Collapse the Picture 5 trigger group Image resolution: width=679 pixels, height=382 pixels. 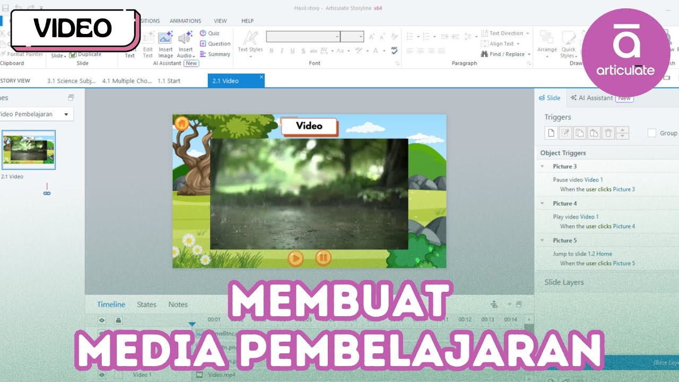click(x=543, y=240)
